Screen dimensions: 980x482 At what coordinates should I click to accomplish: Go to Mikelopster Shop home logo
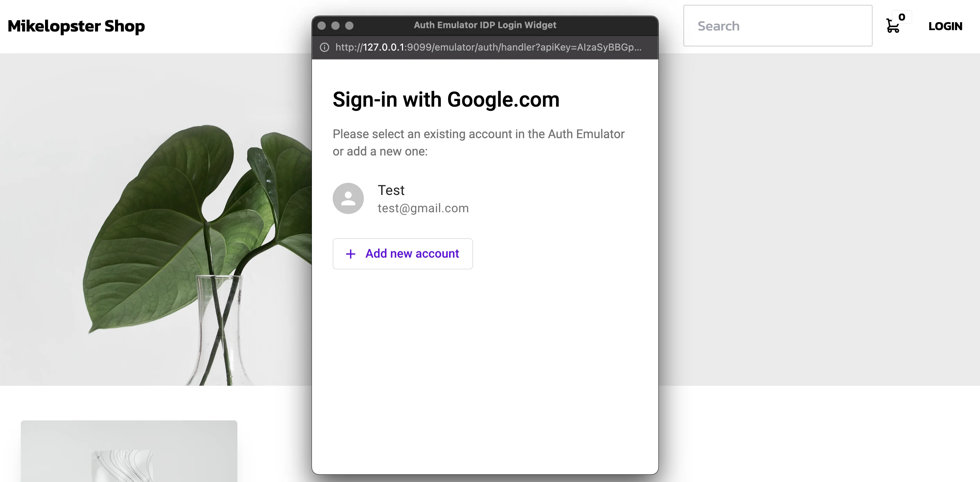[76, 26]
